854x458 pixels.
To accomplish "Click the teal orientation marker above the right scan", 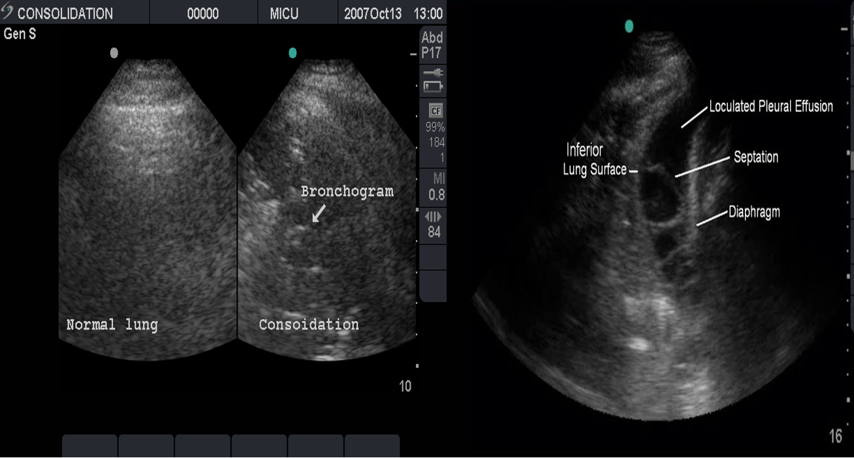I will (x=629, y=26).
